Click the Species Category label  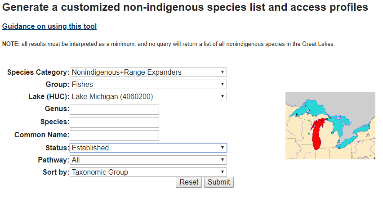click(38, 72)
